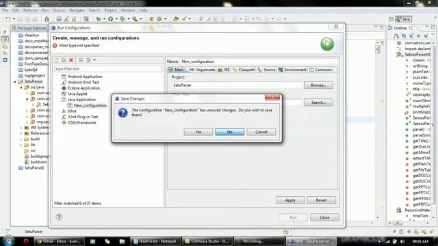Open the Source tab

(x=267, y=70)
